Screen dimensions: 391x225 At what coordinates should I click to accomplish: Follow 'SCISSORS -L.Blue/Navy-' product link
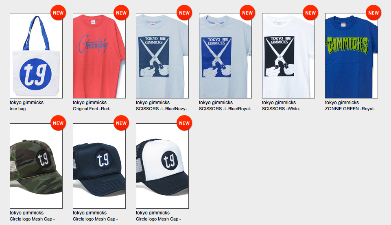pos(162,109)
